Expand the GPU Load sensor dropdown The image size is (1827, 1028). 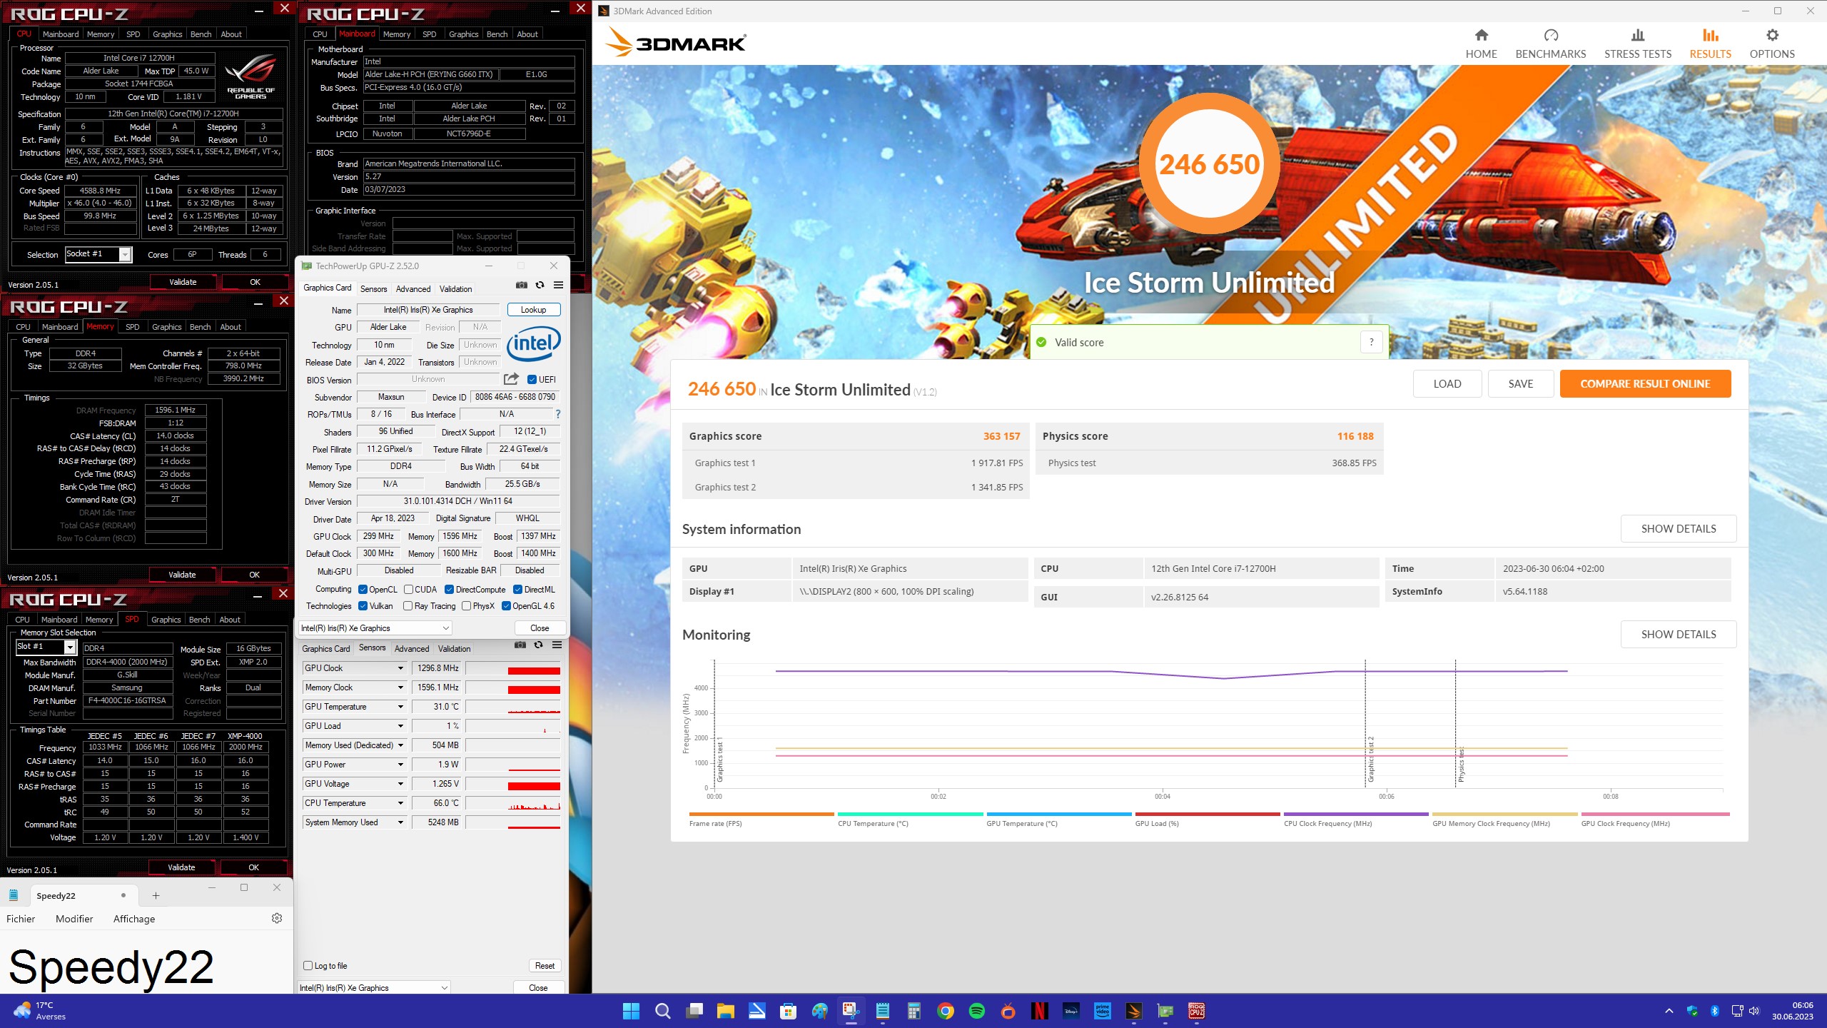click(x=400, y=726)
